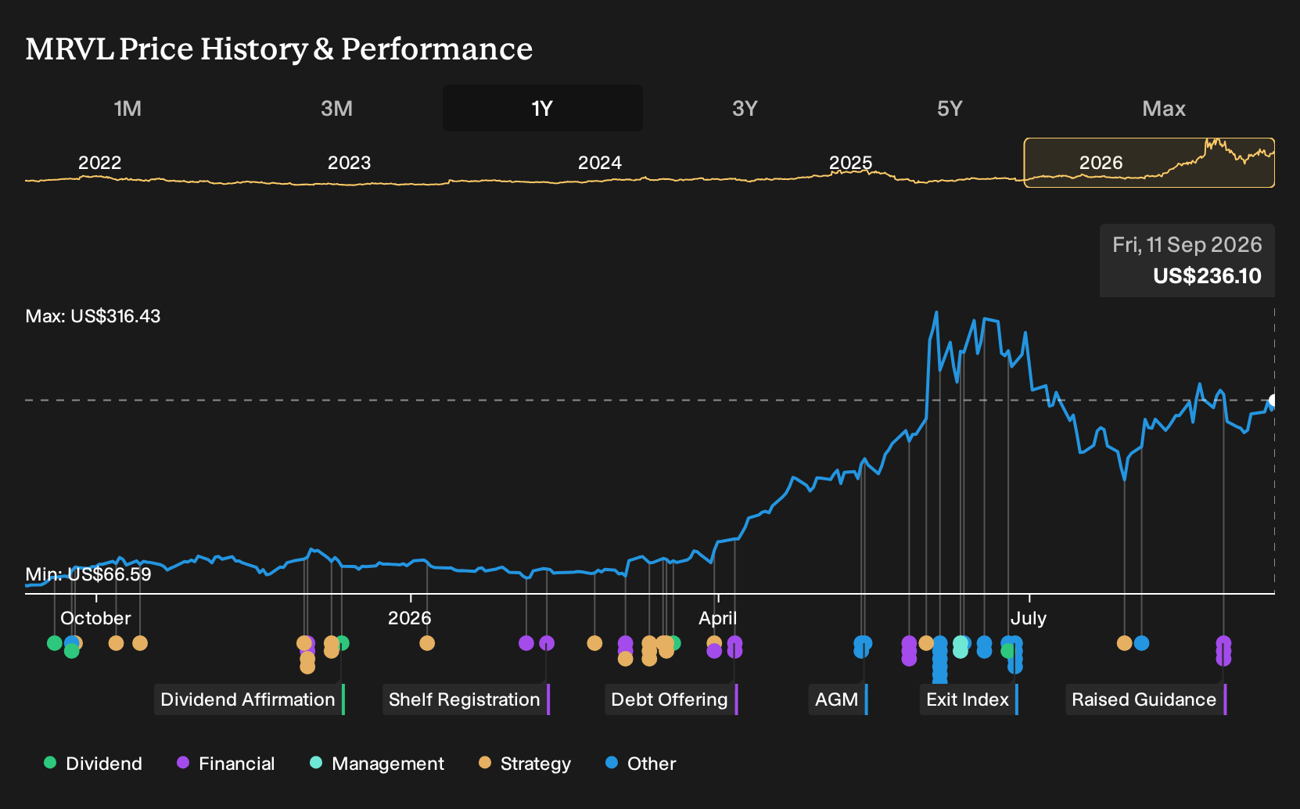1300x809 pixels.
Task: Jump to 2025 in the overview timeline
Action: [x=850, y=163]
